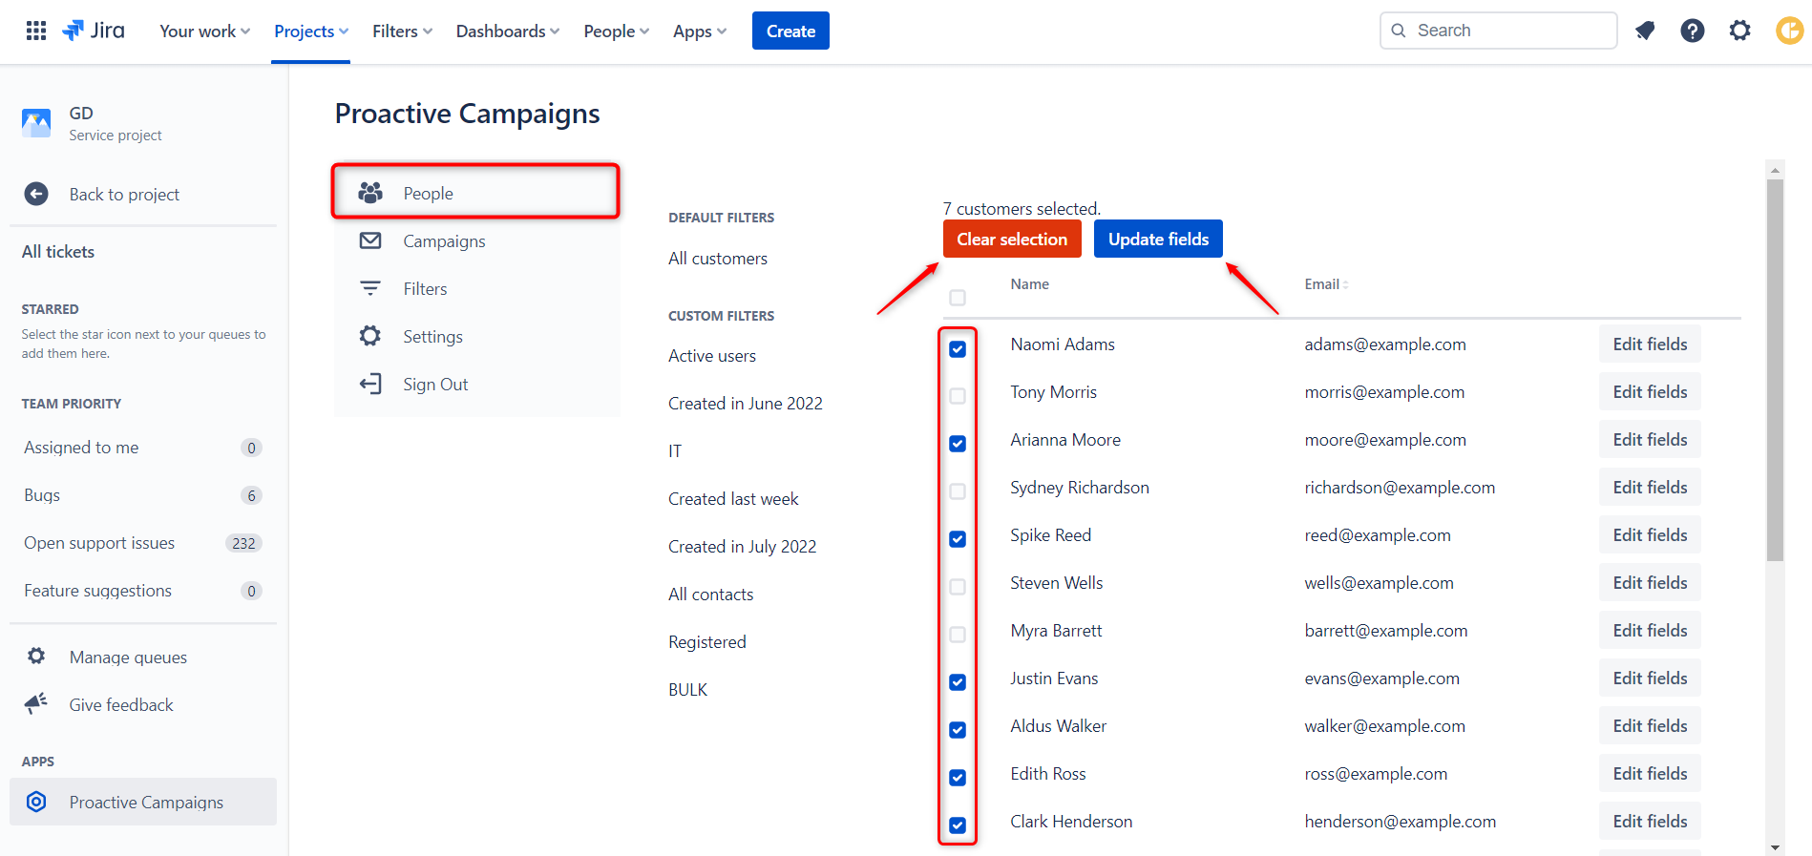This screenshot has height=856, width=1812.
Task: Expand the Filters dropdown in the top bar
Action: pos(402,31)
